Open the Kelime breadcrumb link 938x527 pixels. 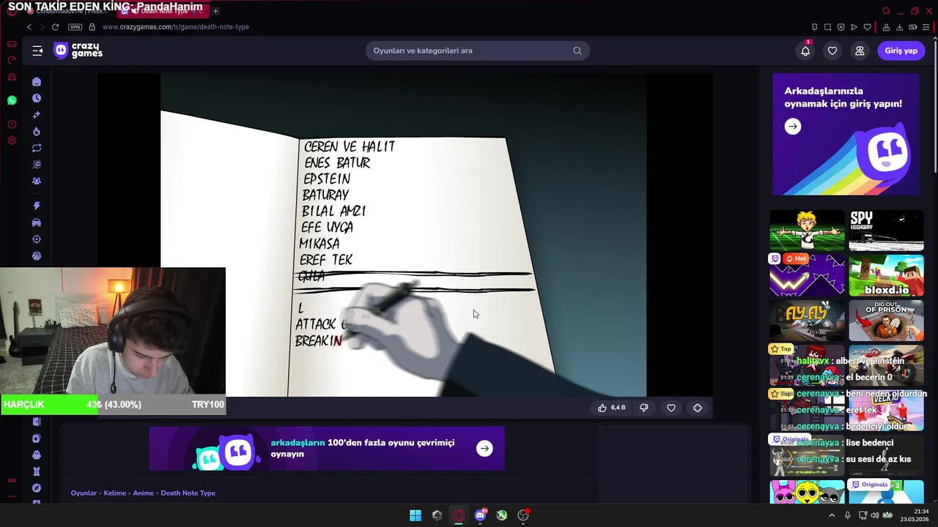(x=115, y=493)
